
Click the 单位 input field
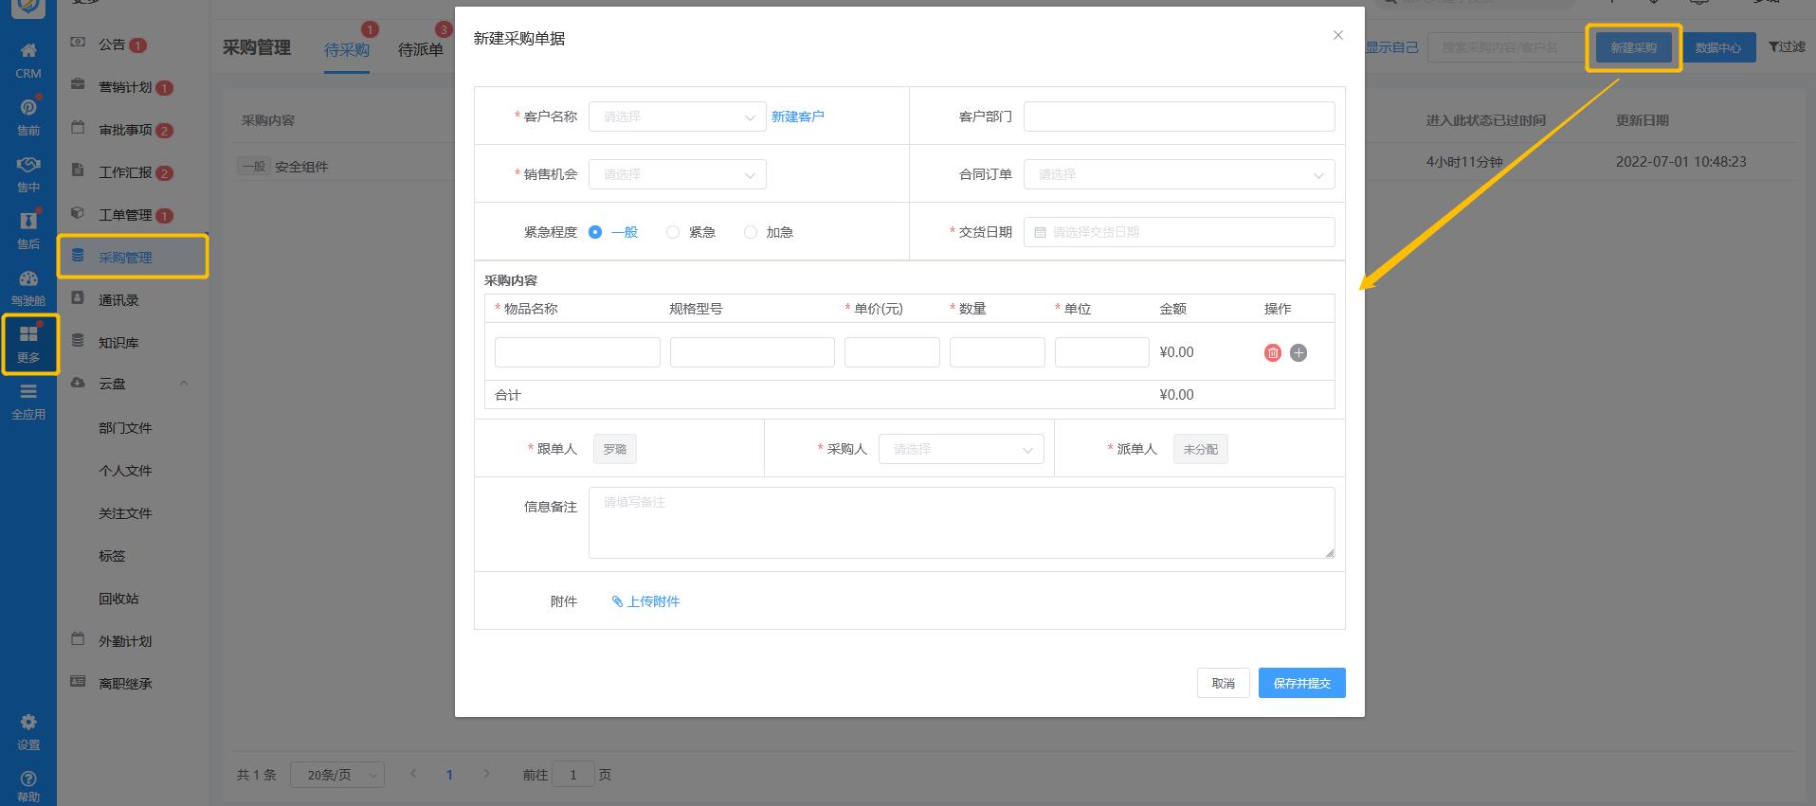1102,352
